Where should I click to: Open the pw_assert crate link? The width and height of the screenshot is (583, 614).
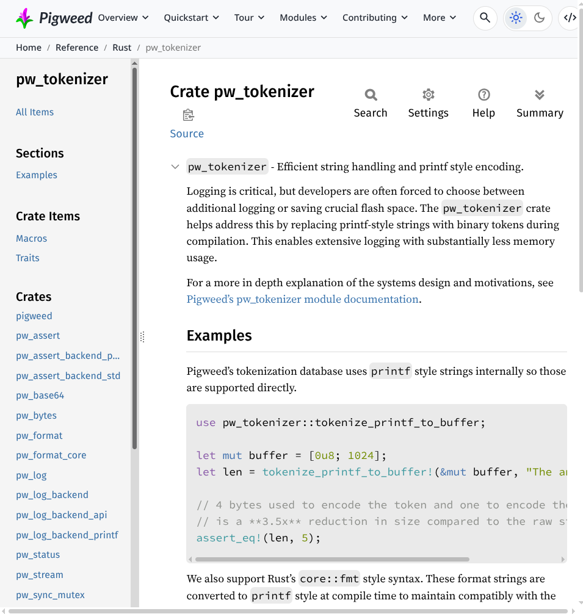(x=38, y=336)
